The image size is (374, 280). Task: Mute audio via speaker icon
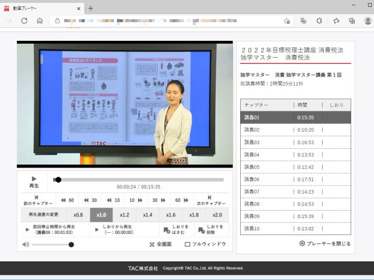pyautogui.click(x=26, y=244)
